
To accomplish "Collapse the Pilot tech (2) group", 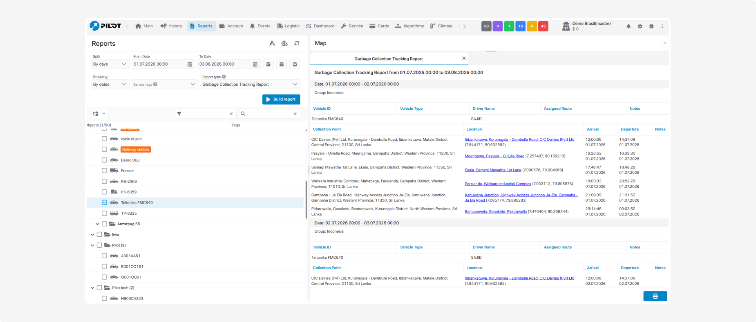I will point(92,288).
